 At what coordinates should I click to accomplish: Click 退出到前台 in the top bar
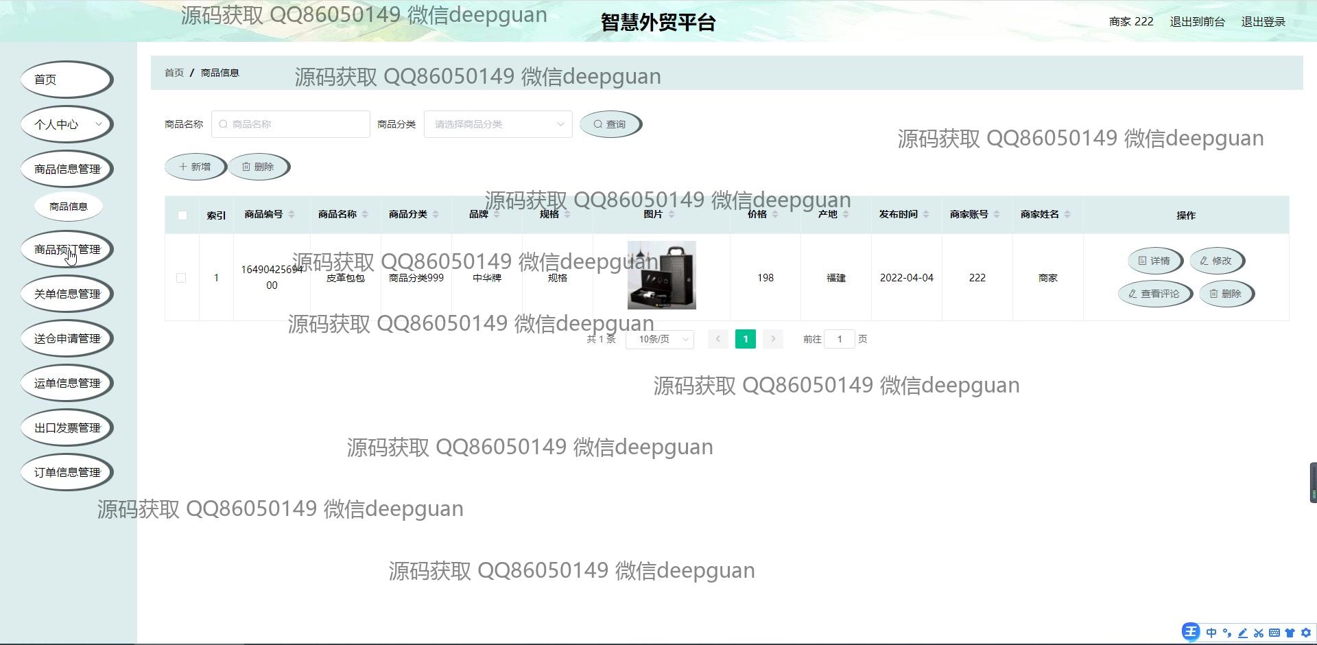(x=1197, y=22)
